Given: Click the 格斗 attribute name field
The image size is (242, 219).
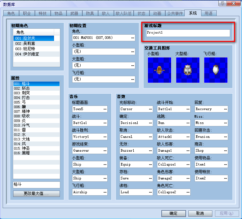Looking at the screenshot, I should (x=37, y=185).
